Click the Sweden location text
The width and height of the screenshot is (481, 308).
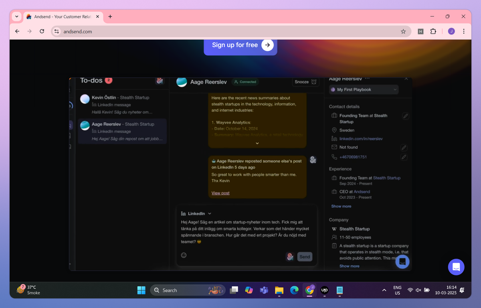[x=347, y=130]
